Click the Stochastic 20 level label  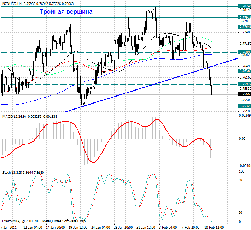click(x=240, y=213)
